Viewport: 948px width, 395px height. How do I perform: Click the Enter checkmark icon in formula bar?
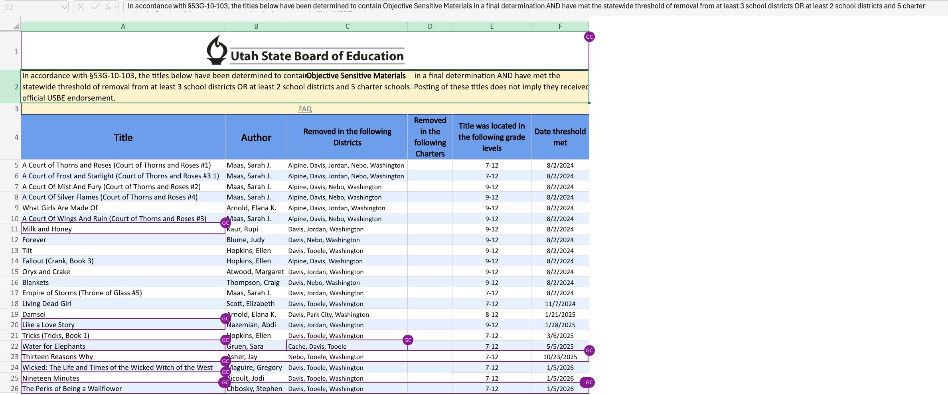[95, 7]
